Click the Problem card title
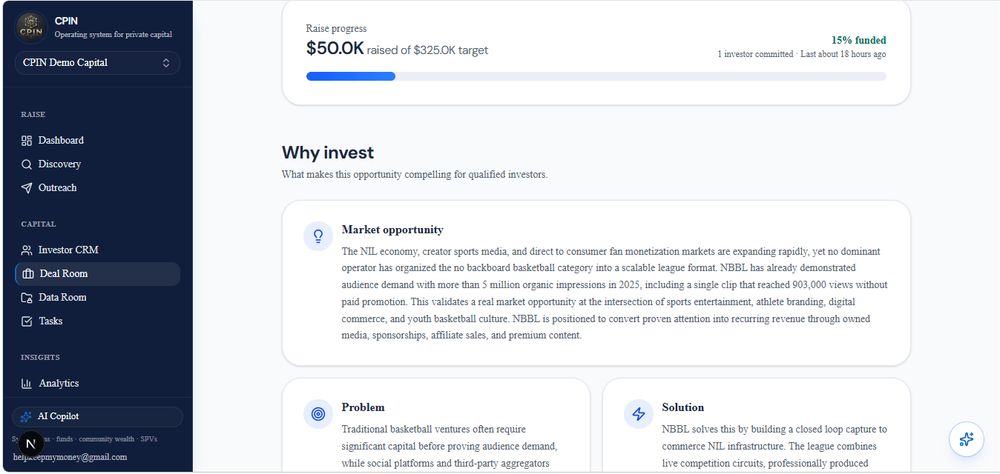The image size is (1000, 474). 363,407
